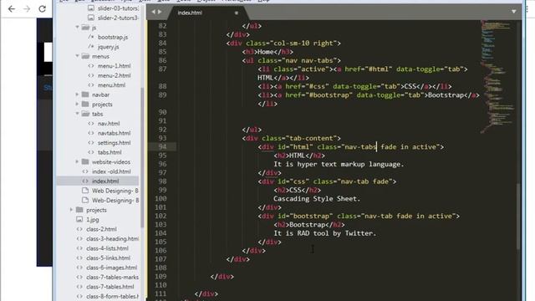Click line number 94 in gutter

pyautogui.click(x=162, y=147)
